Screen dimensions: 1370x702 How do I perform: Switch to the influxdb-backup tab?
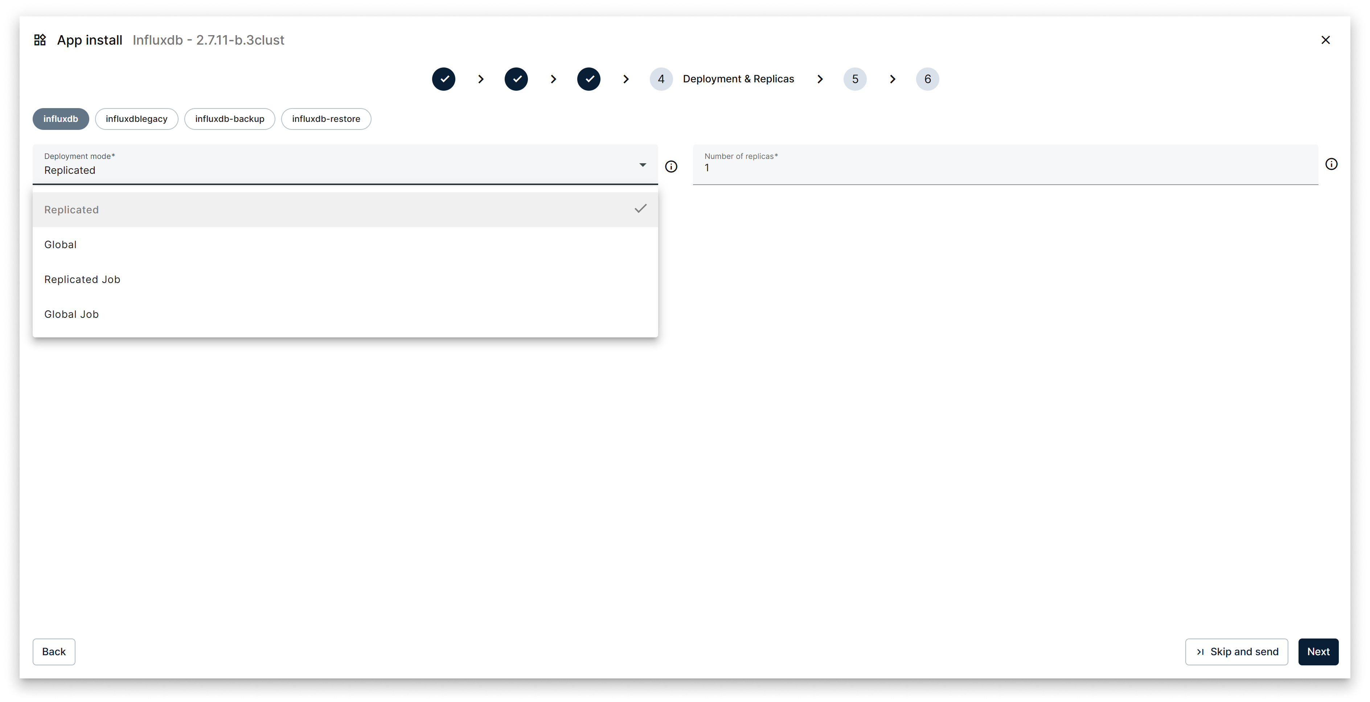(x=229, y=119)
